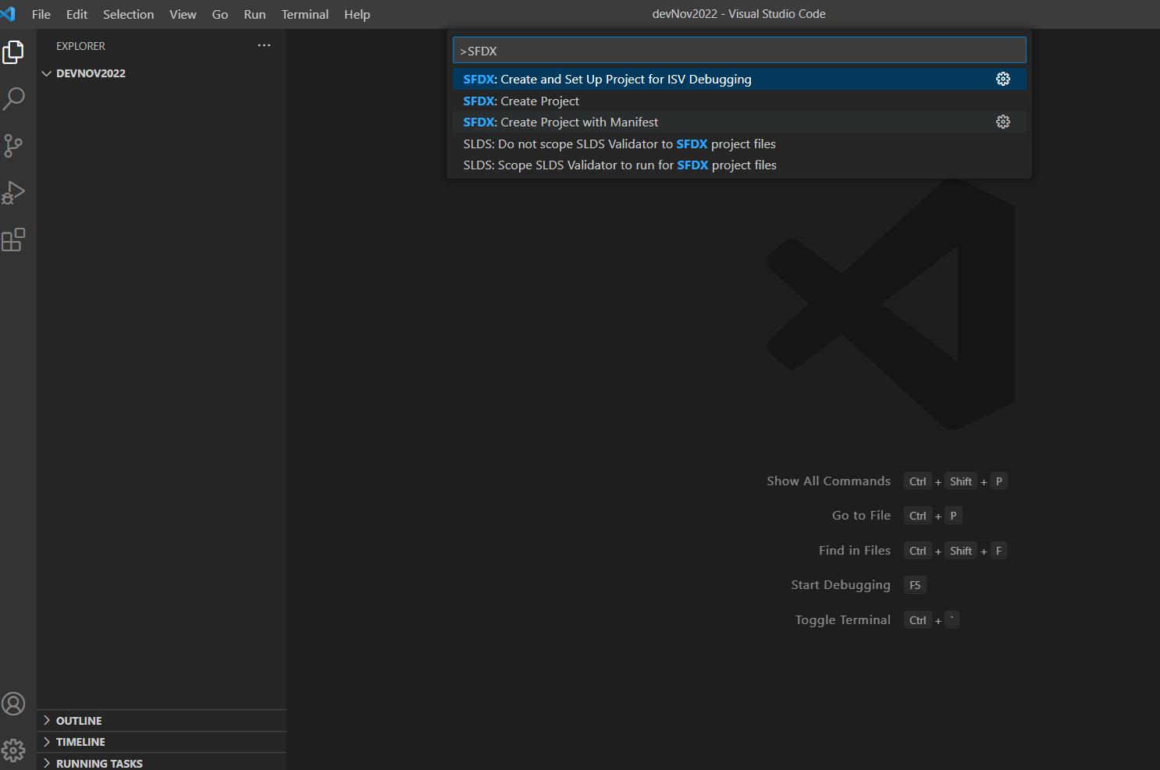Open the Run and Debug view icon
Viewport: 1160px width, 770px height.
click(x=13, y=193)
